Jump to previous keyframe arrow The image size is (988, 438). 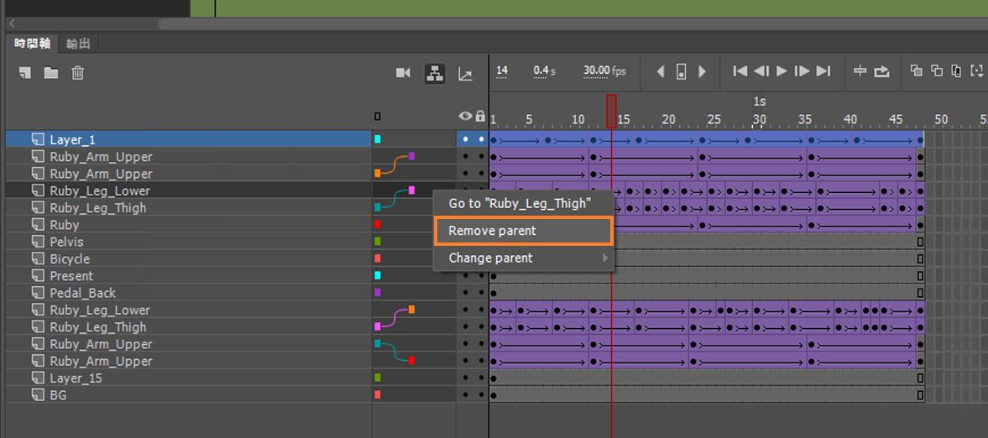661,72
